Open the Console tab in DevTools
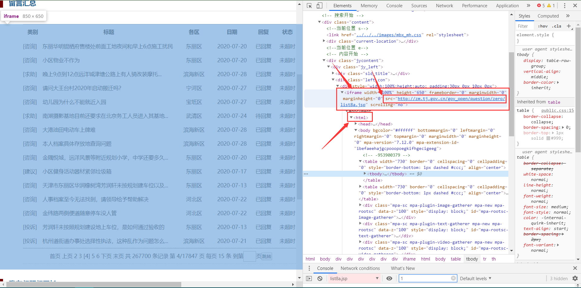The width and height of the screenshot is (581, 288). [394, 5]
